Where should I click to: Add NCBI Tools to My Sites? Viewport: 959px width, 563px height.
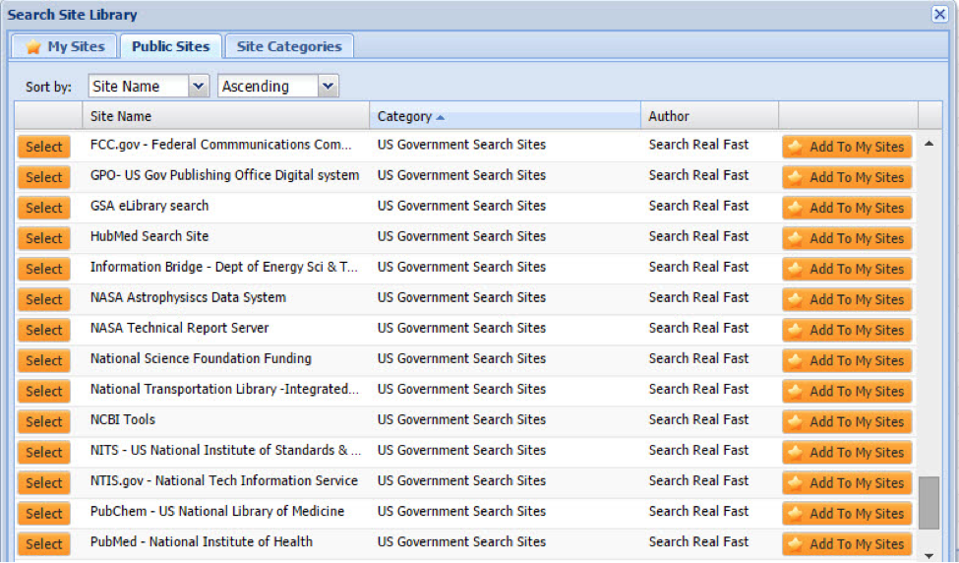pos(847,422)
